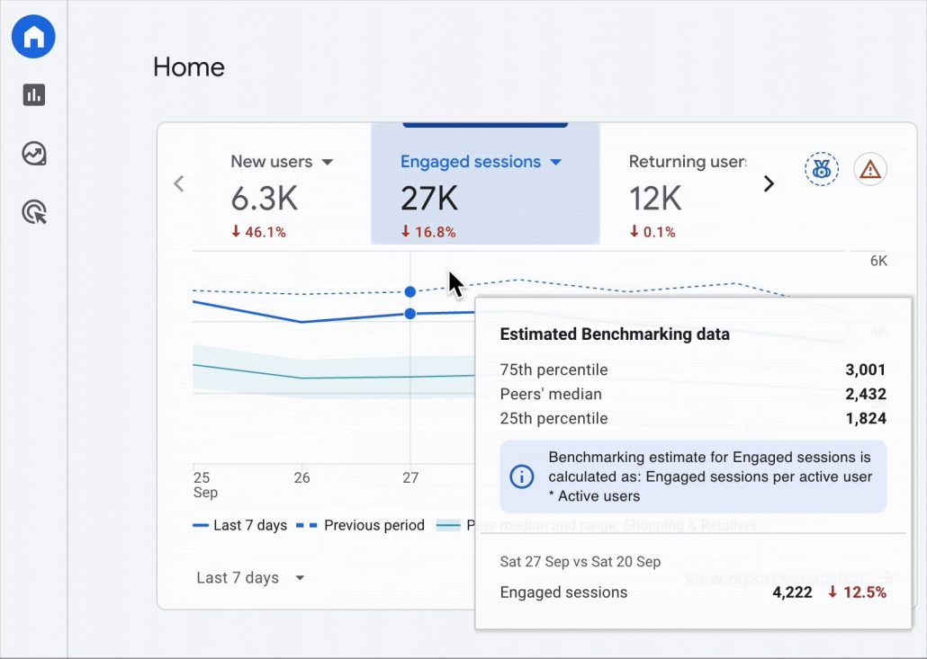
Task: Click the Home icon in the sidebar
Action: (x=33, y=37)
